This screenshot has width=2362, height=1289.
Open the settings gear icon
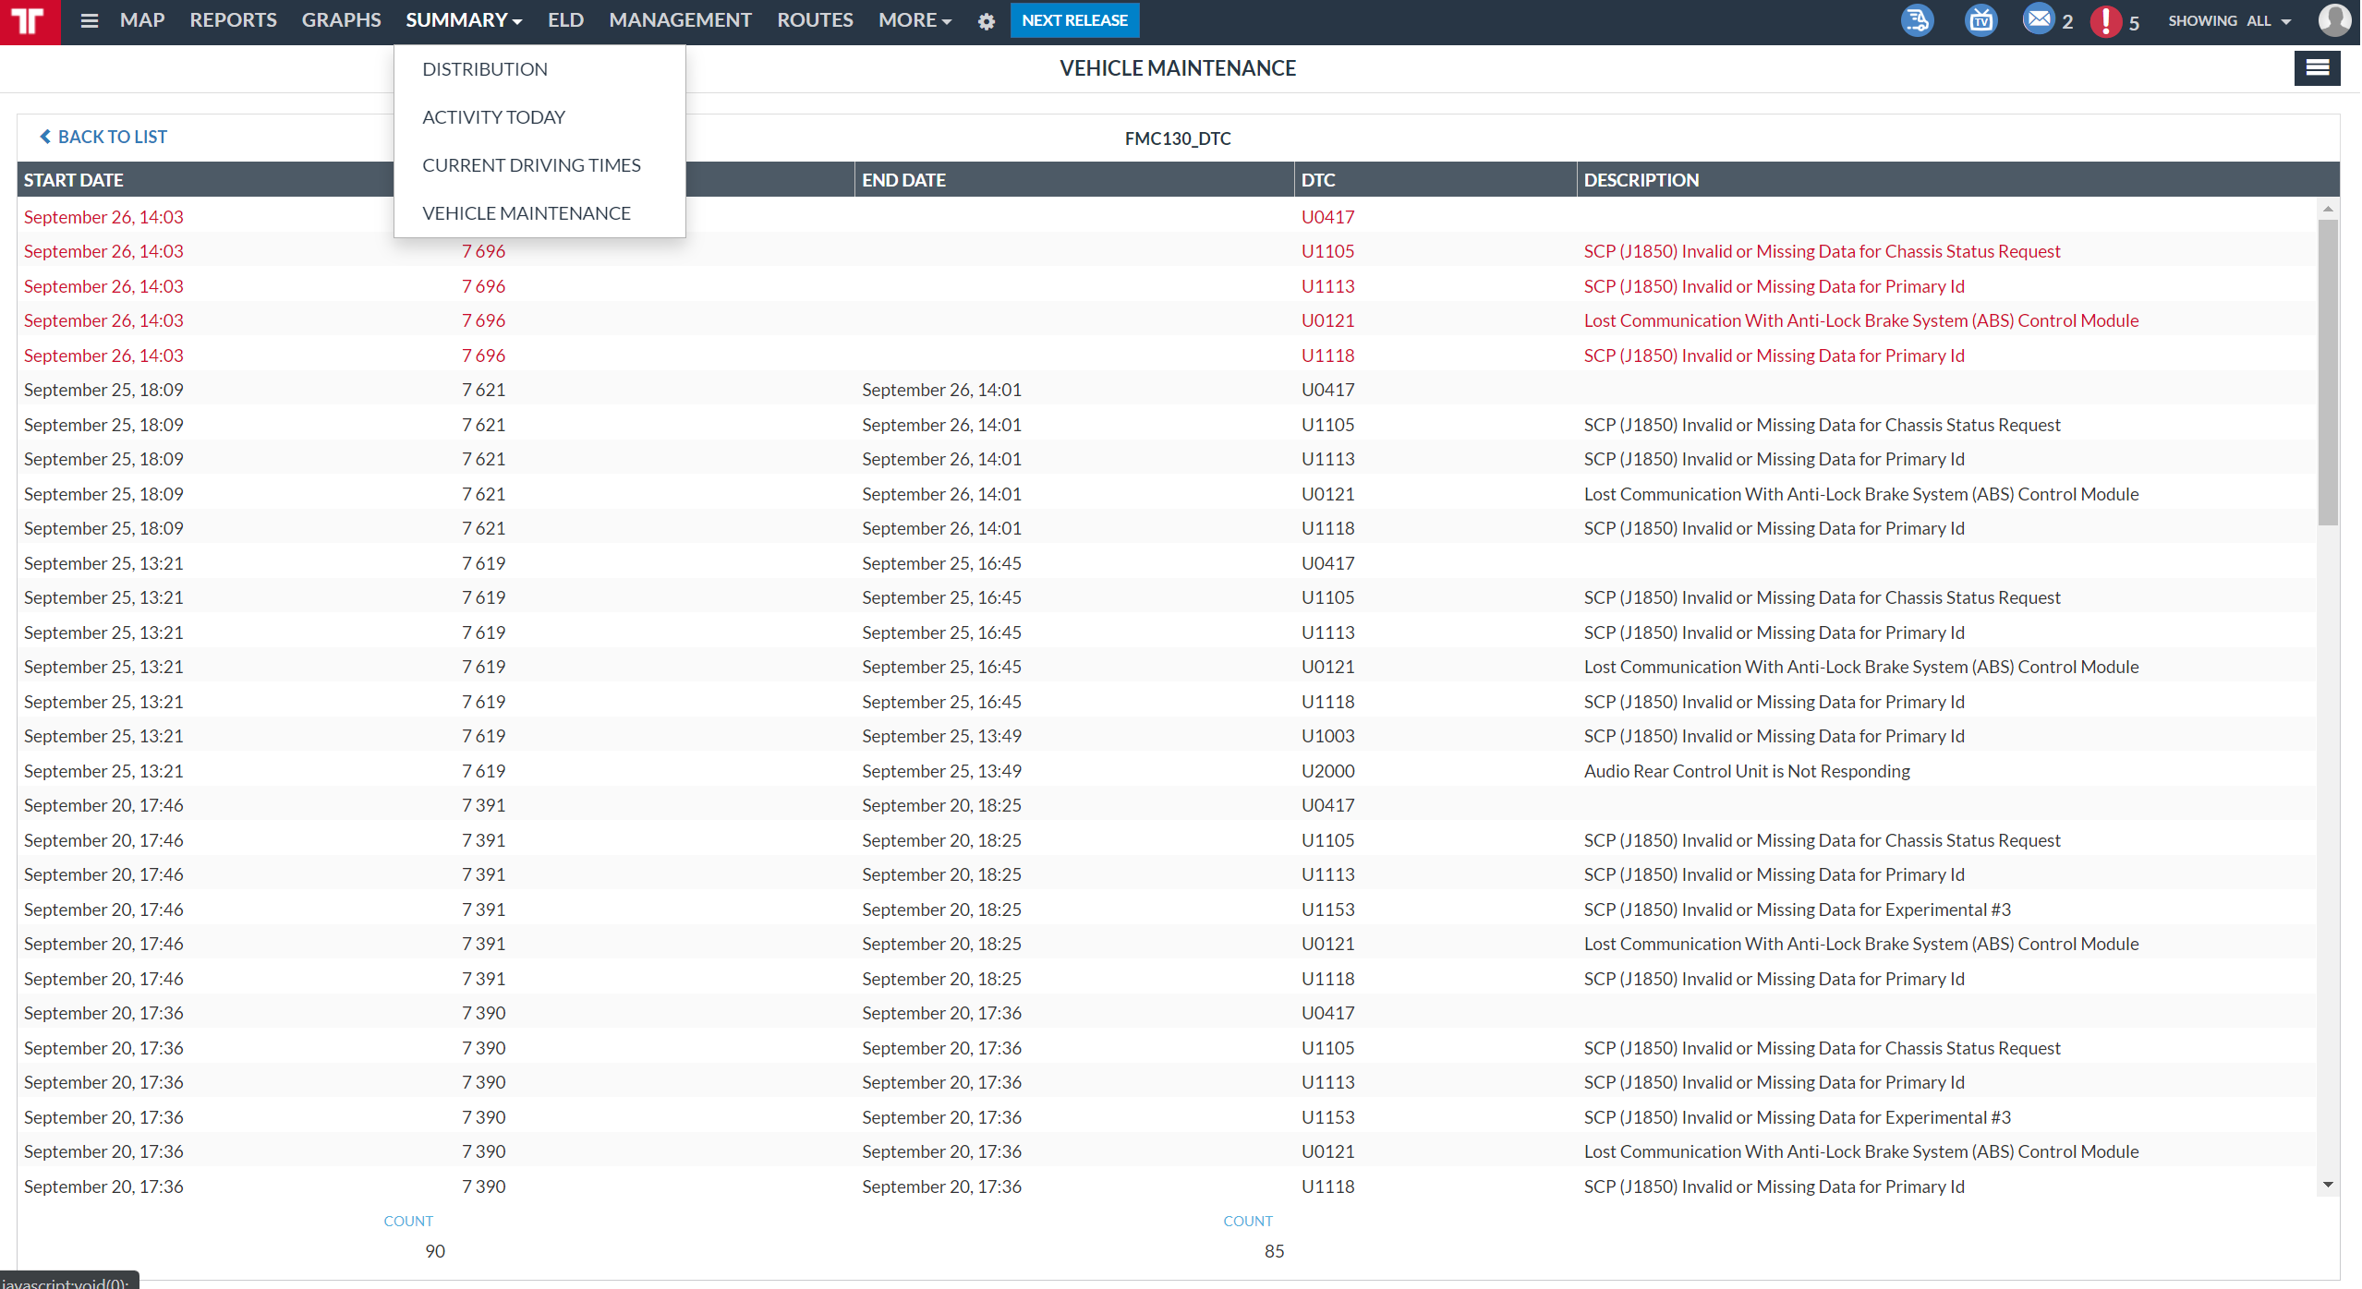click(x=987, y=21)
